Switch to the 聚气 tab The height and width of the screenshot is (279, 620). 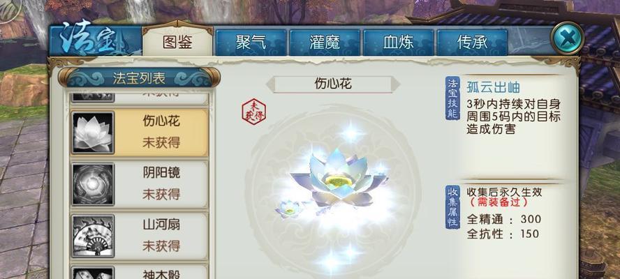pyautogui.click(x=251, y=43)
